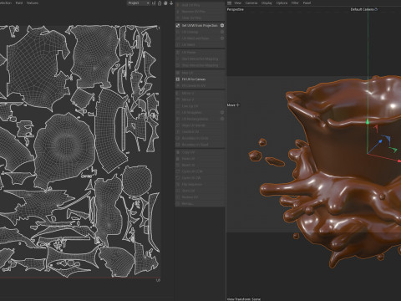Open the viewport Cameras menu
This screenshot has height=301, width=401.
click(x=251, y=3)
